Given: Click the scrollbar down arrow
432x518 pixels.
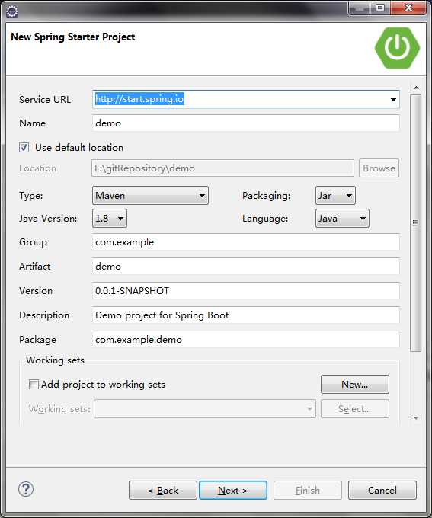Looking at the screenshot, I should (x=416, y=418).
